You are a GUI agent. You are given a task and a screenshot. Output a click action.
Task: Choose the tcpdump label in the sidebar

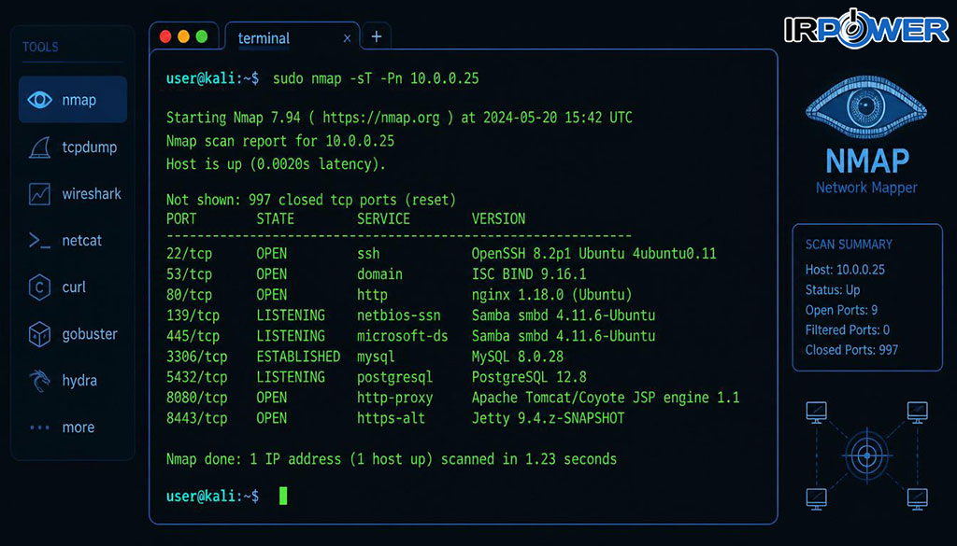pyautogui.click(x=89, y=147)
